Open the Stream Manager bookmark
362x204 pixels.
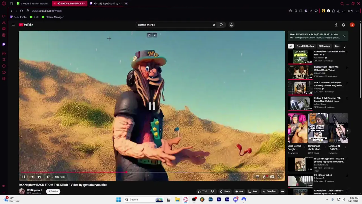(x=53, y=17)
